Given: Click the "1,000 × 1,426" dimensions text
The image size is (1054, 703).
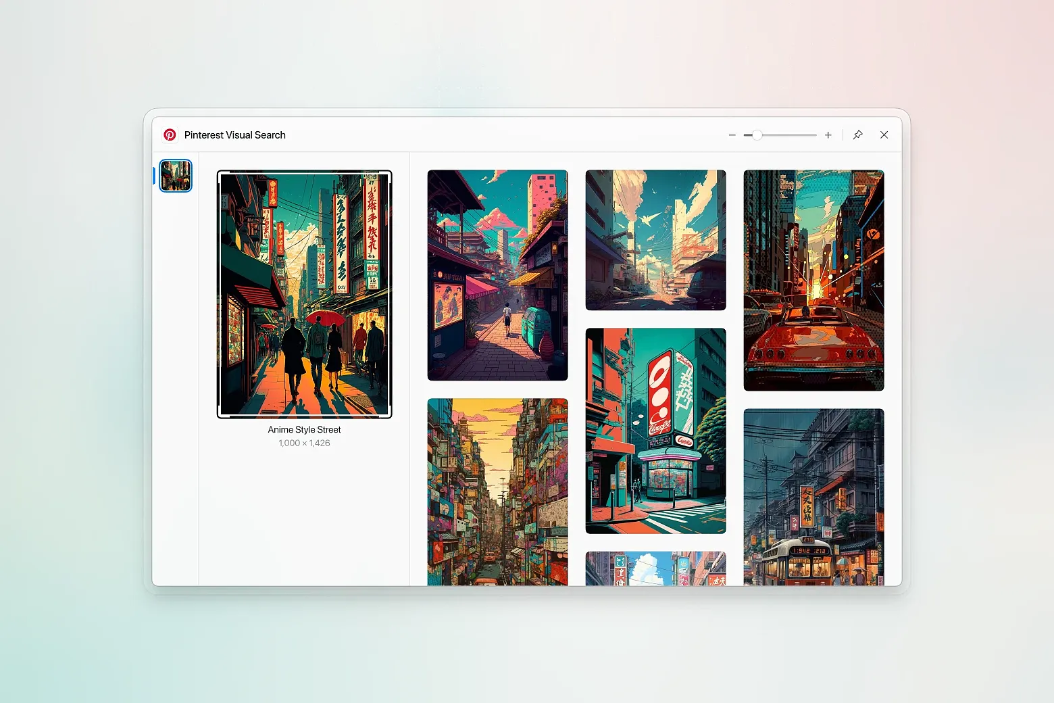Looking at the screenshot, I should point(304,443).
